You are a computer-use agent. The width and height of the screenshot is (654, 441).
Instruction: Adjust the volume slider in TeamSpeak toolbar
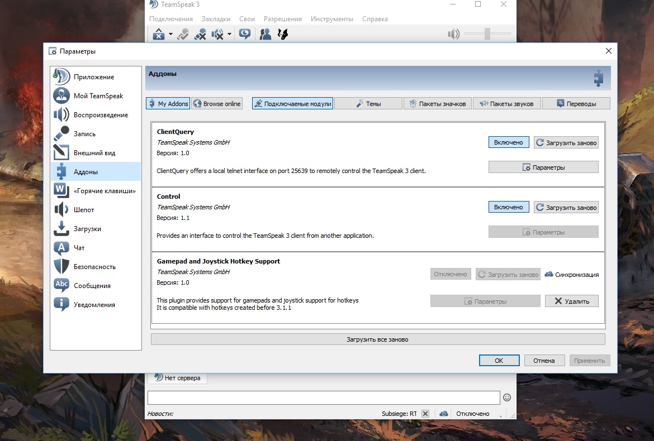pos(487,33)
